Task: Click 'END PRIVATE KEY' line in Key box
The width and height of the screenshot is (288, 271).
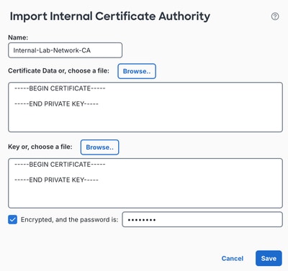Action: [x=56, y=180]
